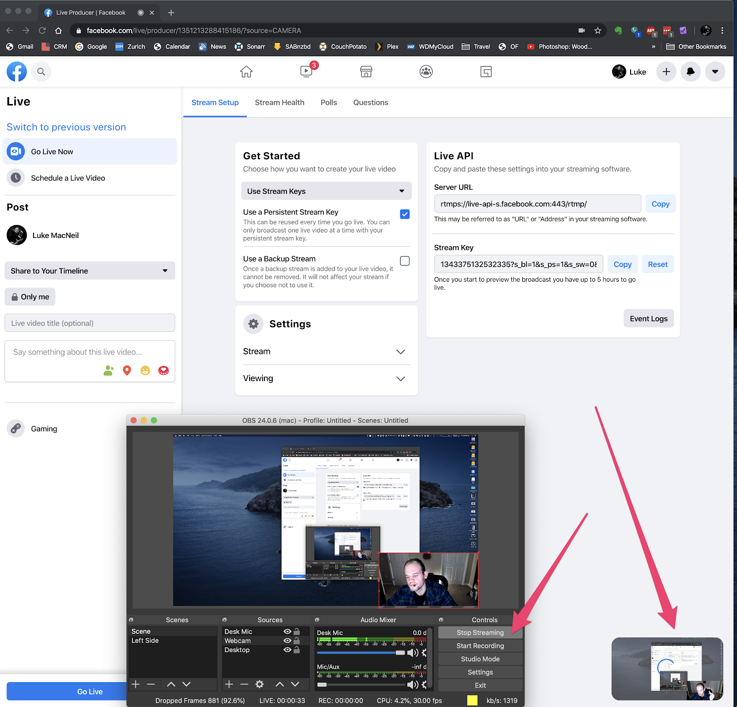
Task: Open the Use Stream Keys dropdown
Action: point(326,191)
